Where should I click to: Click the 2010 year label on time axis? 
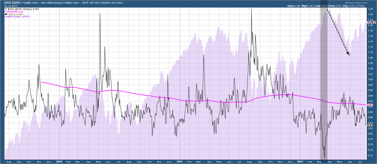[x=59, y=162]
